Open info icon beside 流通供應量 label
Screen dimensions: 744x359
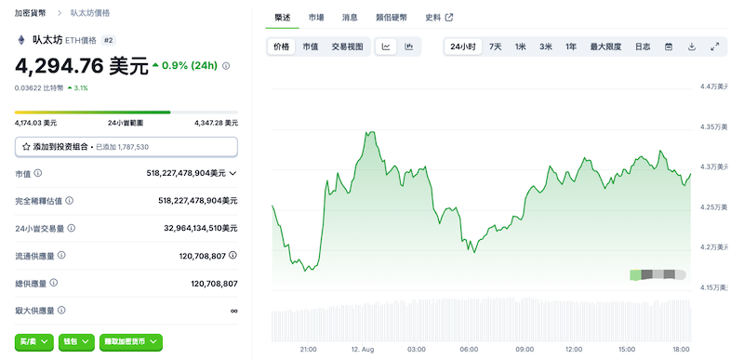pos(61,255)
